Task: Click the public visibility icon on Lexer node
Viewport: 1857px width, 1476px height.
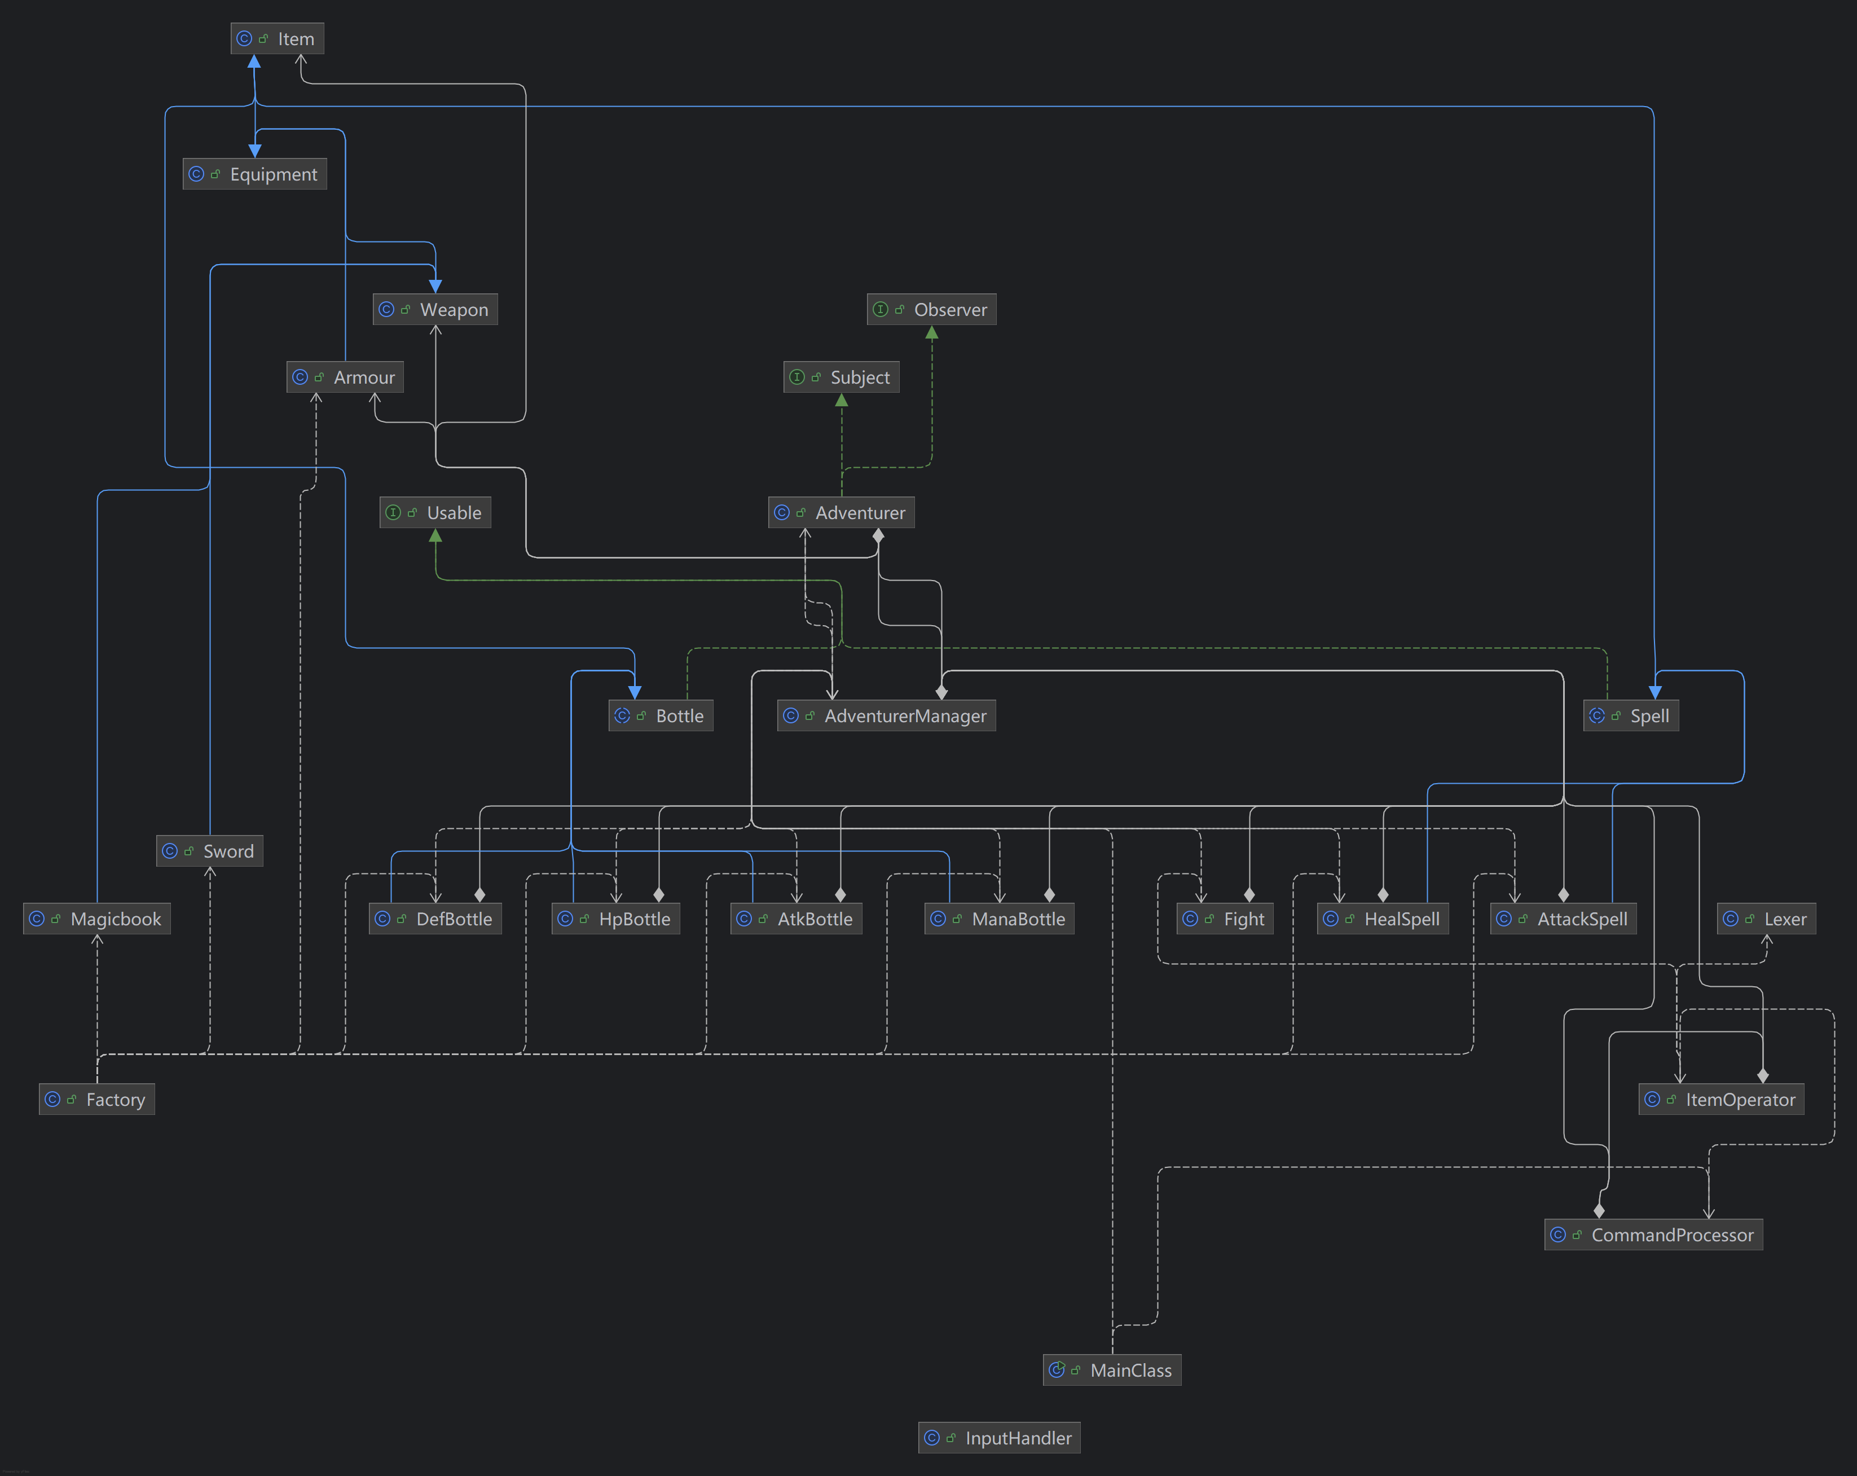Action: coord(1750,919)
